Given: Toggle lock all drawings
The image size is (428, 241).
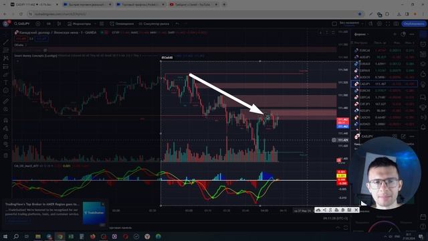Looking at the screenshot, I should pos(6,137).
